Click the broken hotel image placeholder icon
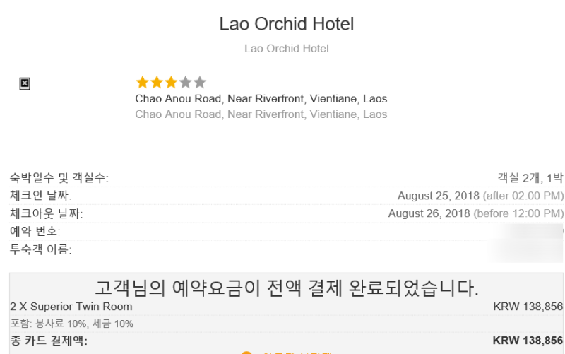Viewport: 565px width, 354px height. tap(25, 83)
